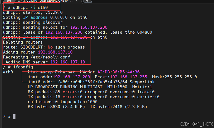Screen dimensions: 214x128
Task: Click the 'Metric:1' value
Action: 142,87
